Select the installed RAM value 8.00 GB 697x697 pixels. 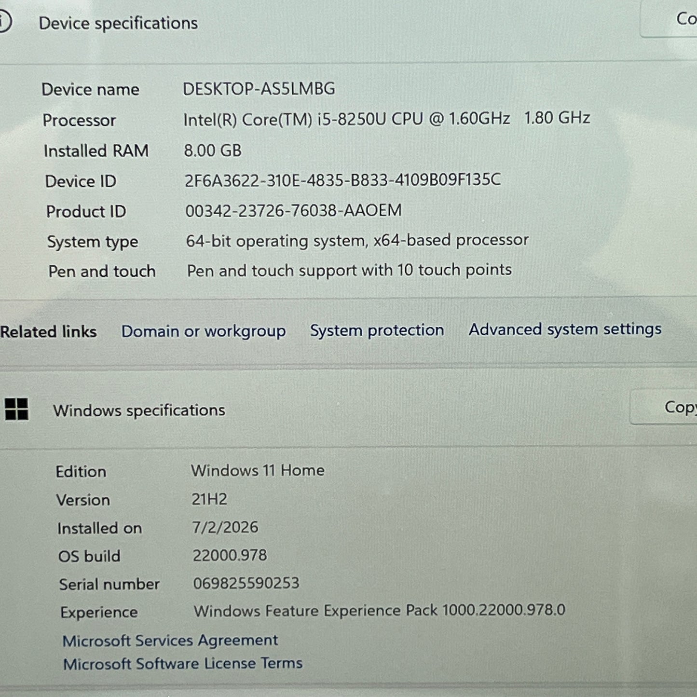212,150
